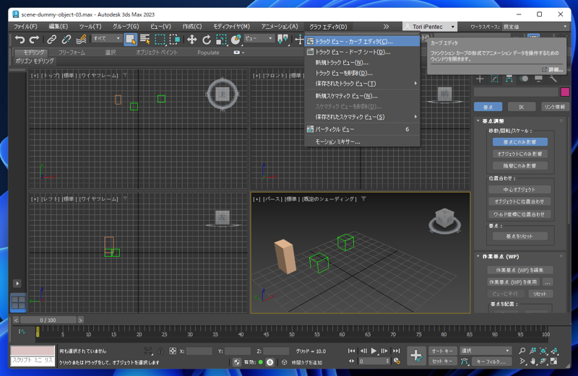Toggle '階層にのみ影響' button
The width and height of the screenshot is (578, 376).
(519, 166)
